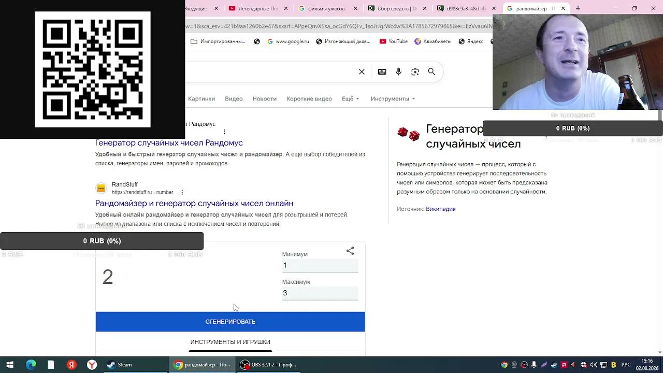
Task: Open the 'YouTube' bookmark
Action: pyautogui.click(x=393, y=41)
